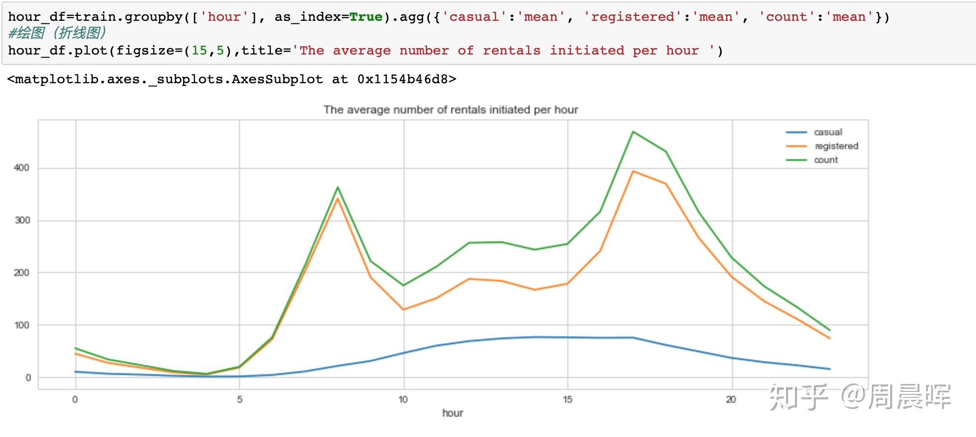
Task: Click the chart title about average rentals
Action: coord(450,109)
